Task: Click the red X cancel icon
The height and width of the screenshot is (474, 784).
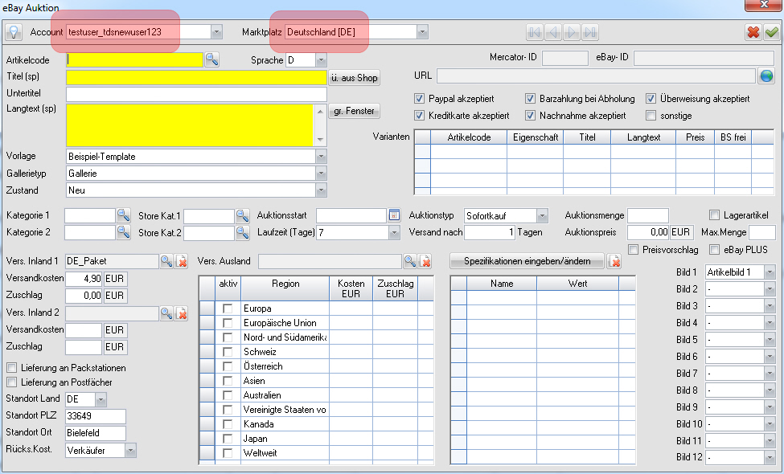Action: 753,32
